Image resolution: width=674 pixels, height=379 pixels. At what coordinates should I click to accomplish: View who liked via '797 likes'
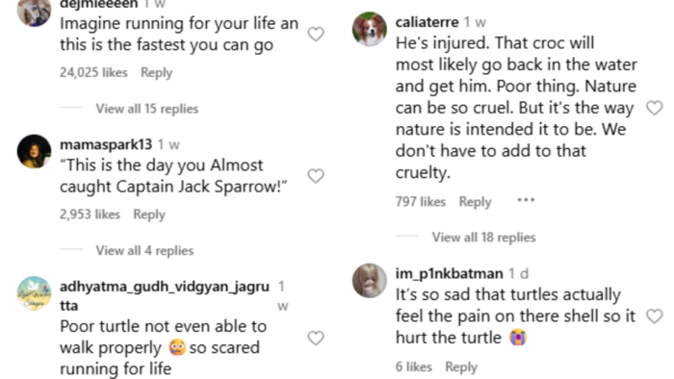click(x=421, y=201)
